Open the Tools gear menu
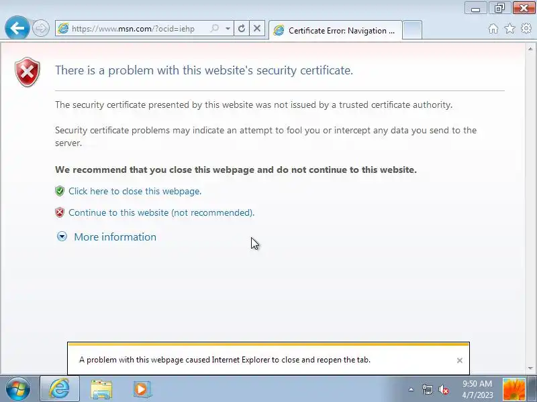537x402 pixels. click(x=526, y=28)
